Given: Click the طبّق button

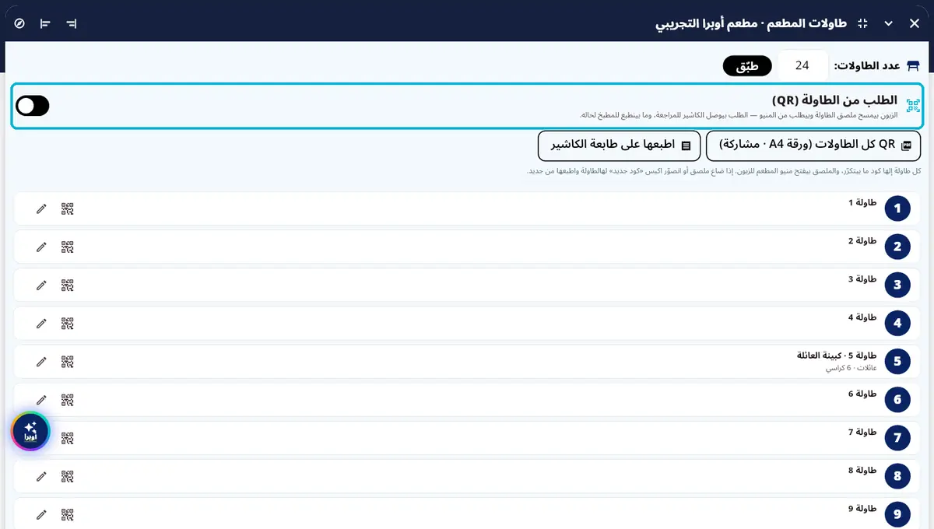Looking at the screenshot, I should 747,66.
